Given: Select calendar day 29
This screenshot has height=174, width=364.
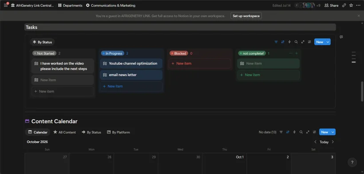Looking at the screenshot, I should pyautogui.click(x=136, y=163).
